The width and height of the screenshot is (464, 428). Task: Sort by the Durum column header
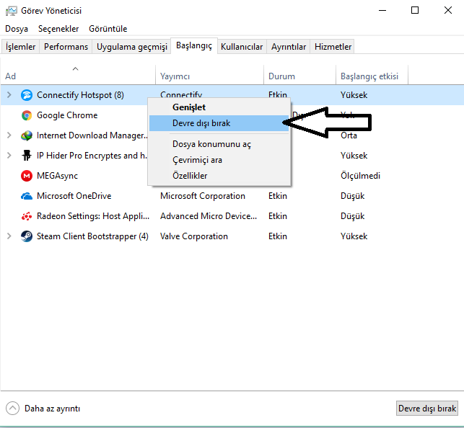click(299, 76)
